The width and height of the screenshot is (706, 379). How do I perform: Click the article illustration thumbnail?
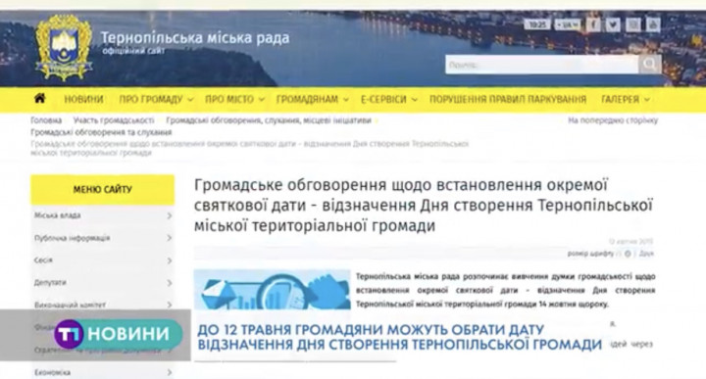272,290
